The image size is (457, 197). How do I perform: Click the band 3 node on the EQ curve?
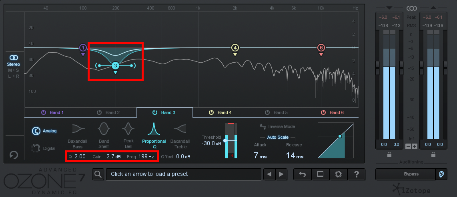[115, 65]
